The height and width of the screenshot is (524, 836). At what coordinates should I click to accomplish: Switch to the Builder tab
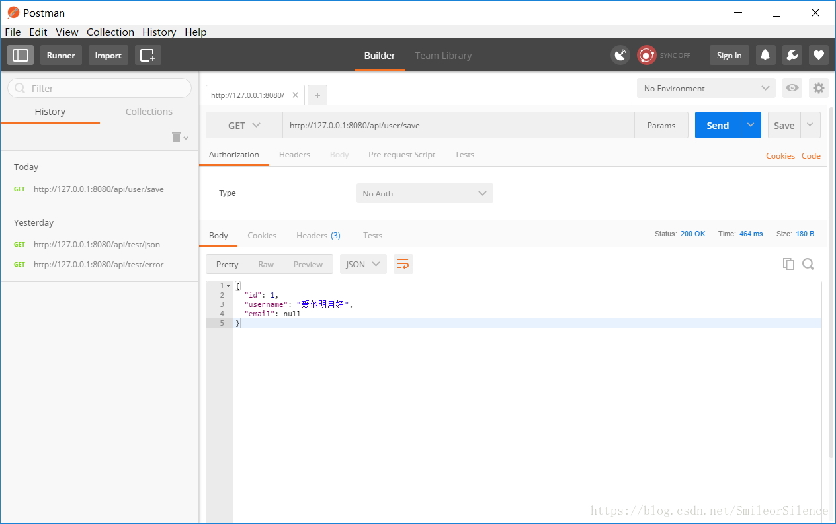coord(380,56)
